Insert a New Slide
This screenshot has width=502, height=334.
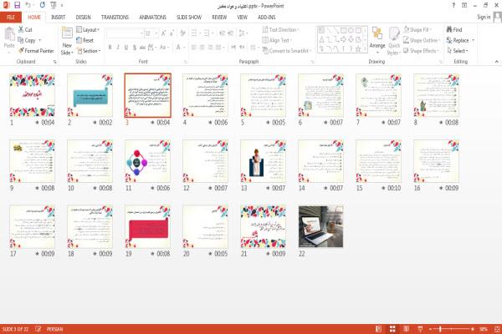pyautogui.click(x=67, y=41)
